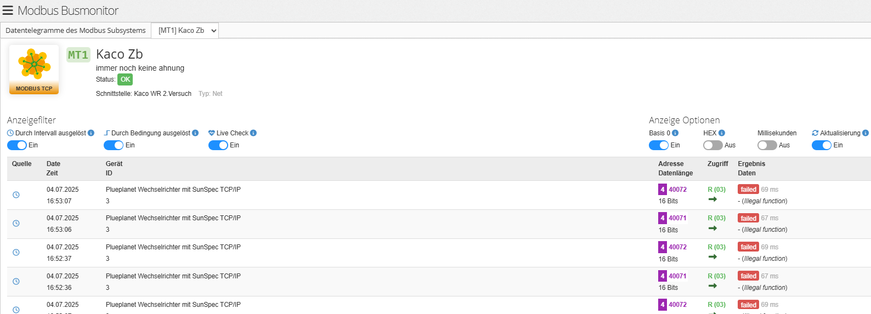This screenshot has width=871, height=314.
Task: Toggle Durch Intervall ausgelöst filter off
Action: point(17,145)
